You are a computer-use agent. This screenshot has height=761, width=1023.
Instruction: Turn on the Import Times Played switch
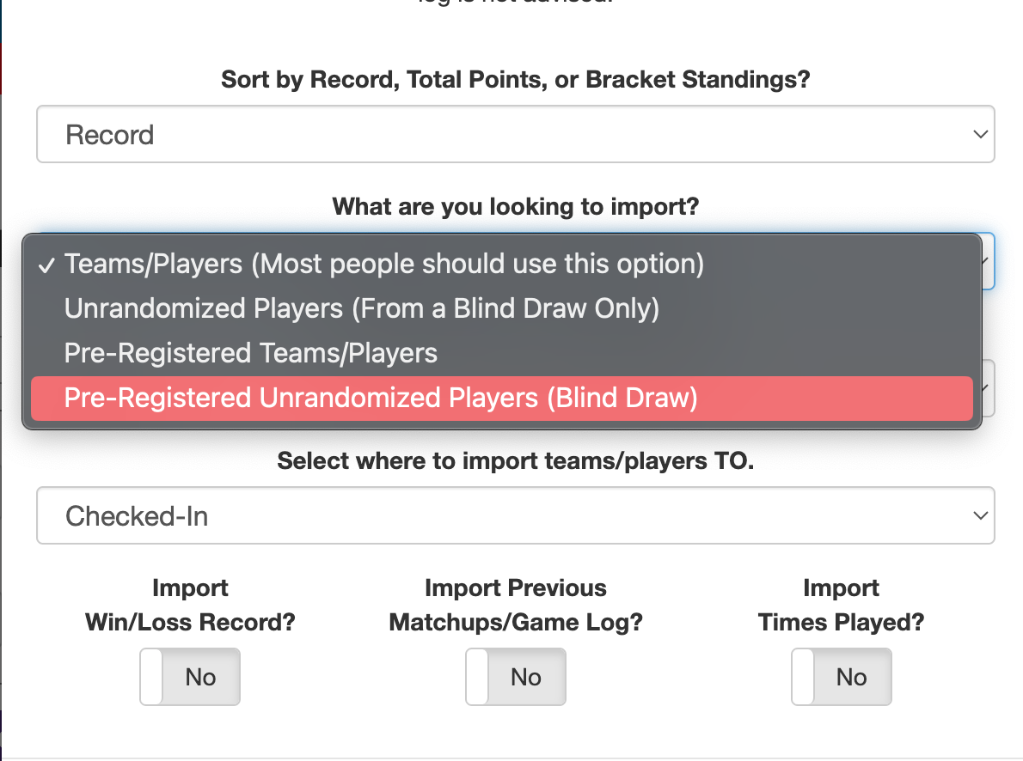pyautogui.click(x=841, y=677)
